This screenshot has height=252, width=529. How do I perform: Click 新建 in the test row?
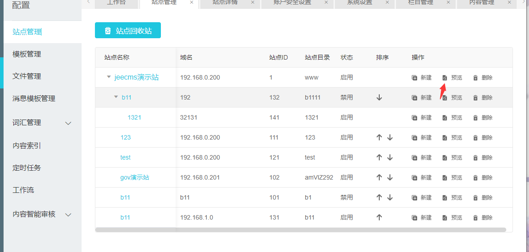point(422,157)
